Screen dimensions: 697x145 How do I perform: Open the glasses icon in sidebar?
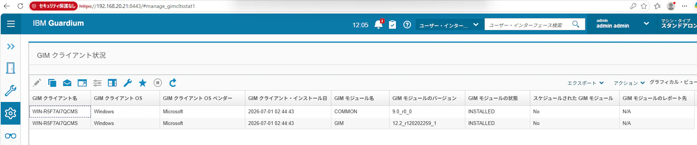[11, 136]
